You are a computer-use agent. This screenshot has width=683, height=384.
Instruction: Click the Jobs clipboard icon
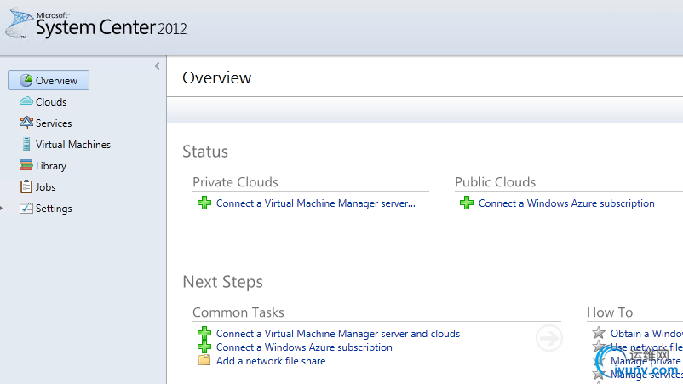pyautogui.click(x=26, y=186)
